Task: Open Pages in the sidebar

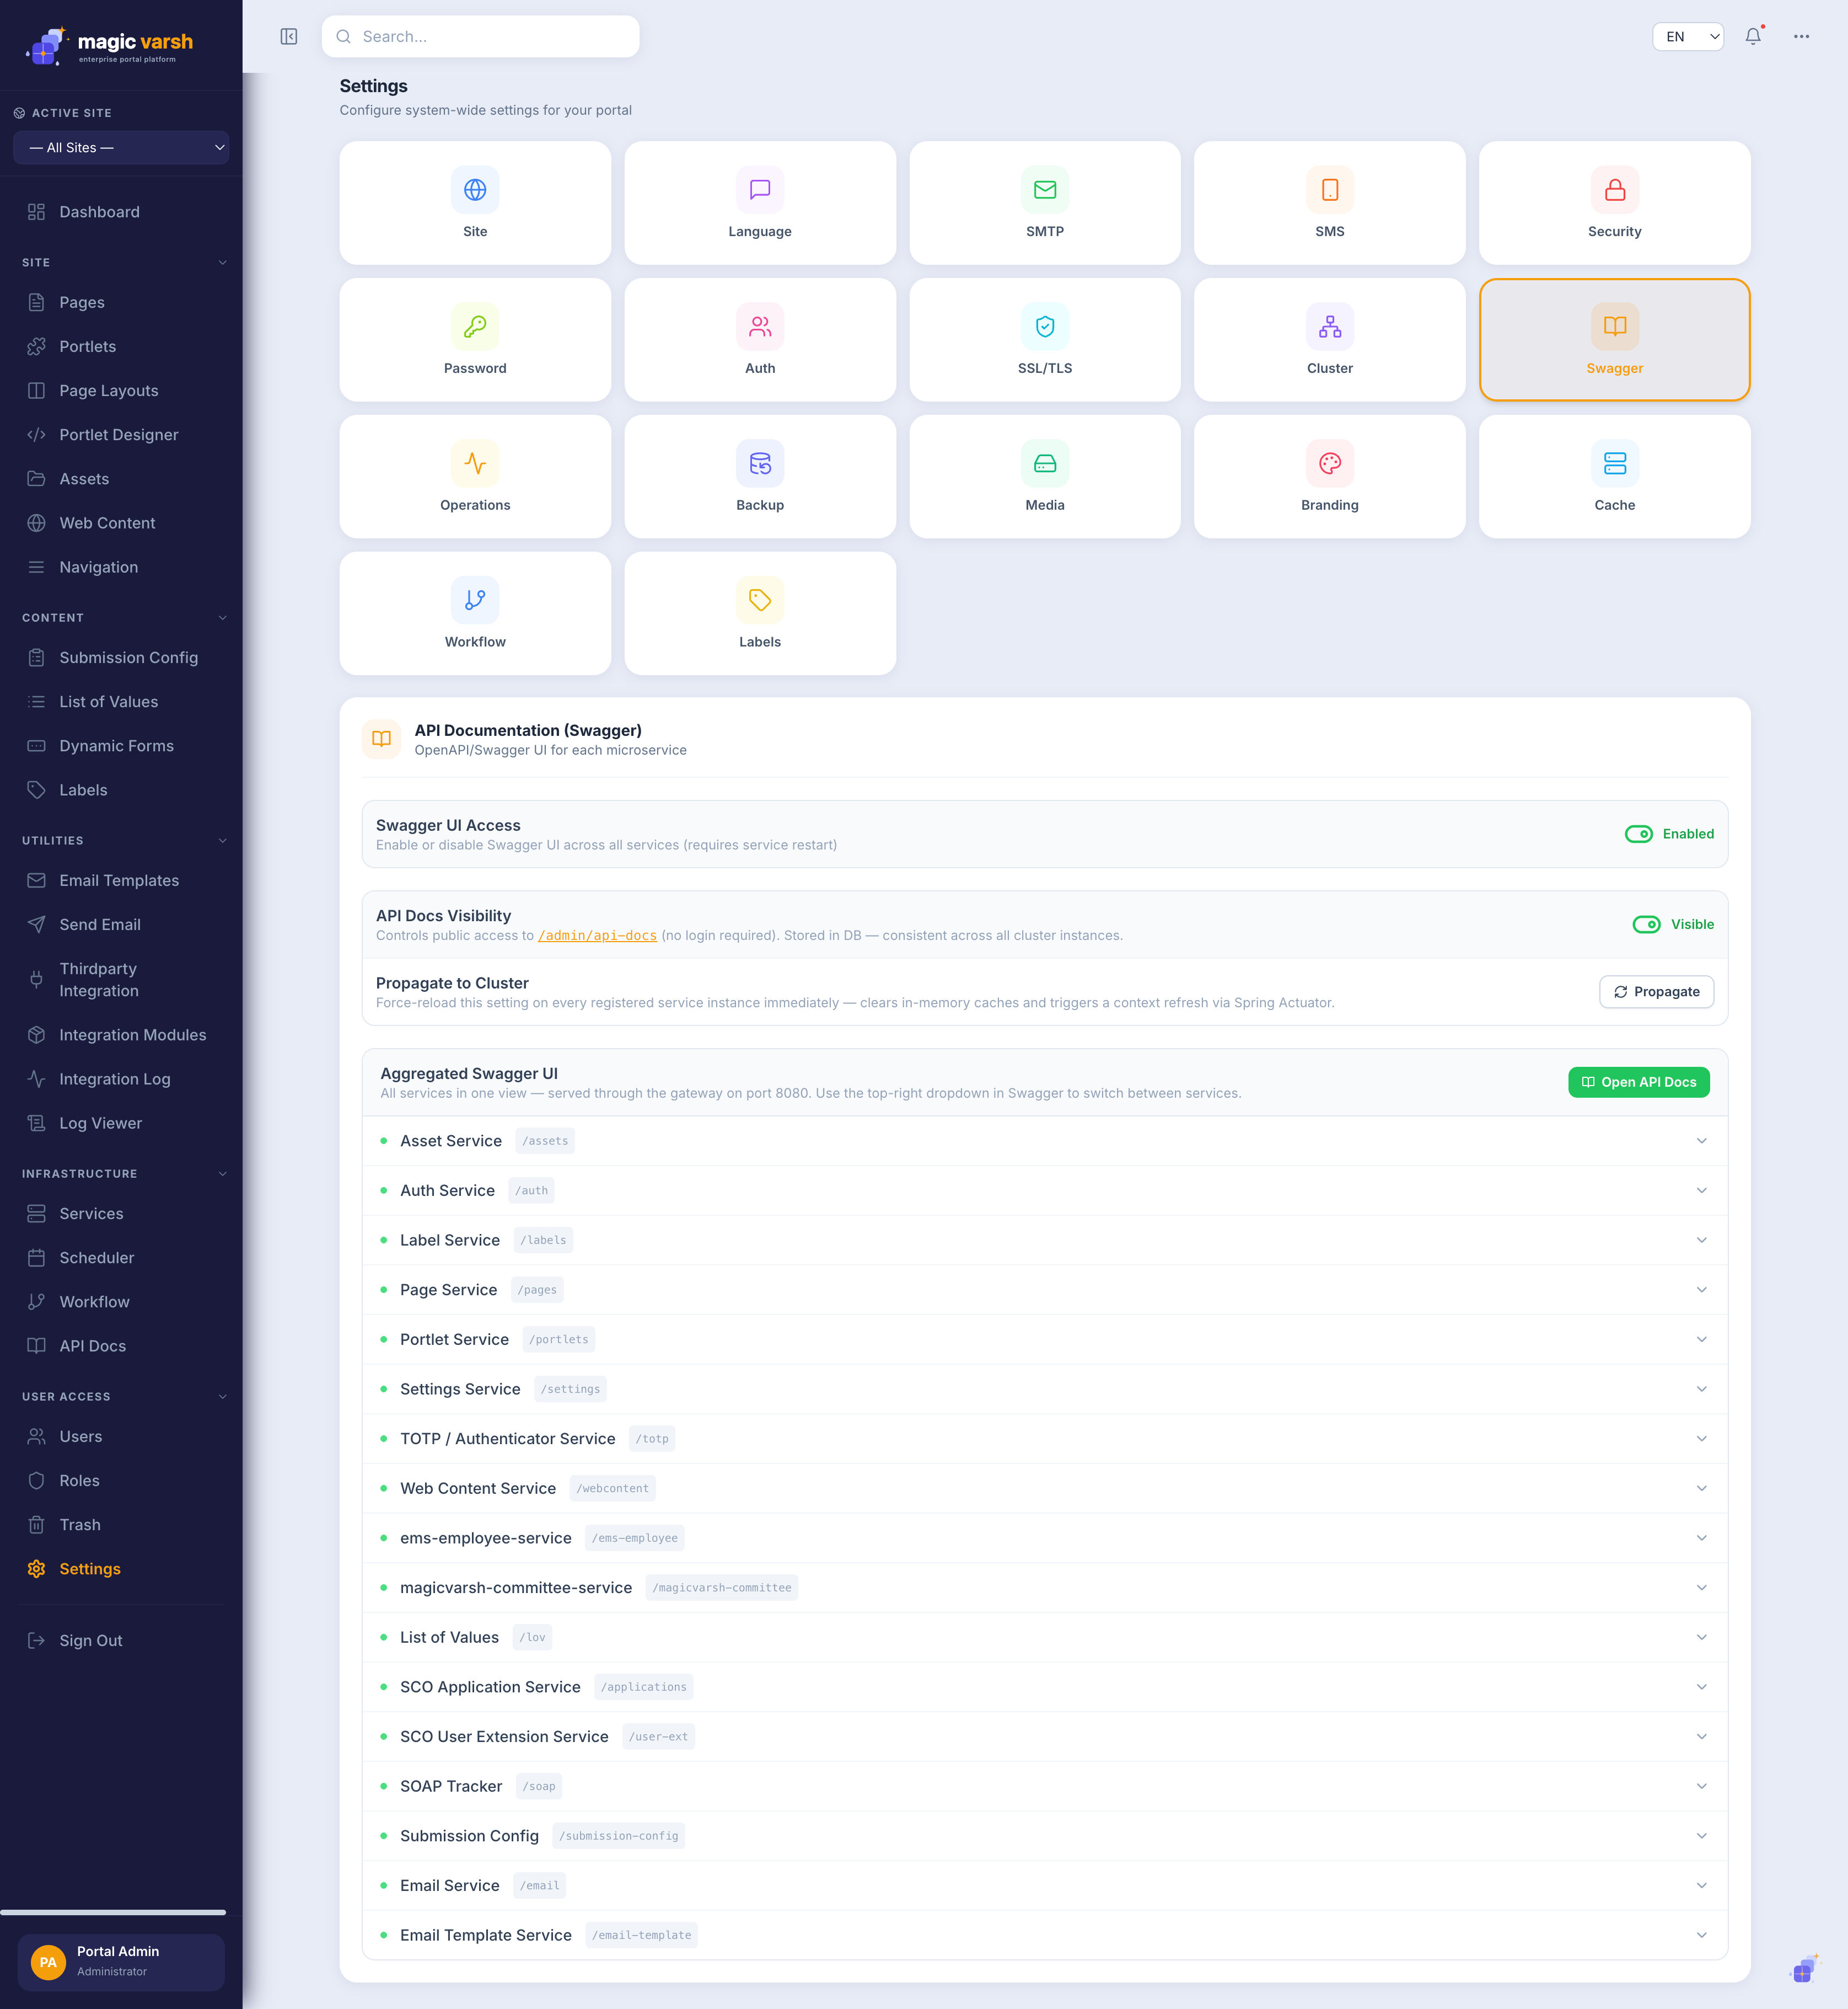Action: (121, 302)
